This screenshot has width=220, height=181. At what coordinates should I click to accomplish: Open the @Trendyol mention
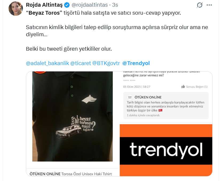pyautogui.click(x=136, y=63)
